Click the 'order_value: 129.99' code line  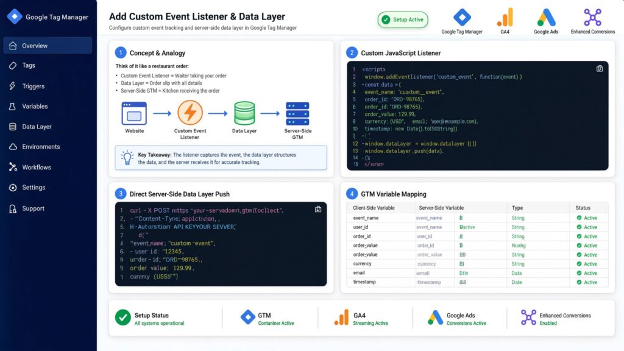pyautogui.click(x=390, y=114)
